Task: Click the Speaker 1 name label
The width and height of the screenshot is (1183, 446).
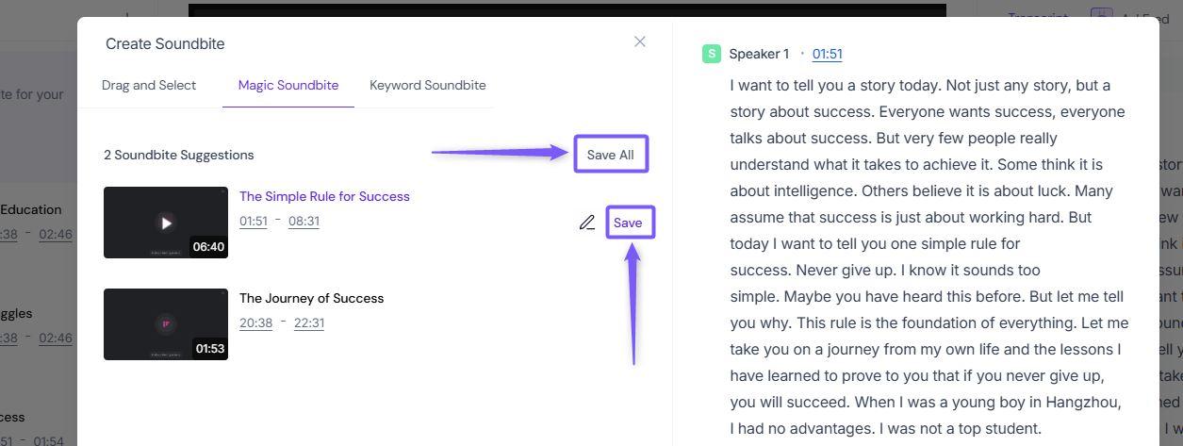Action: [759, 54]
